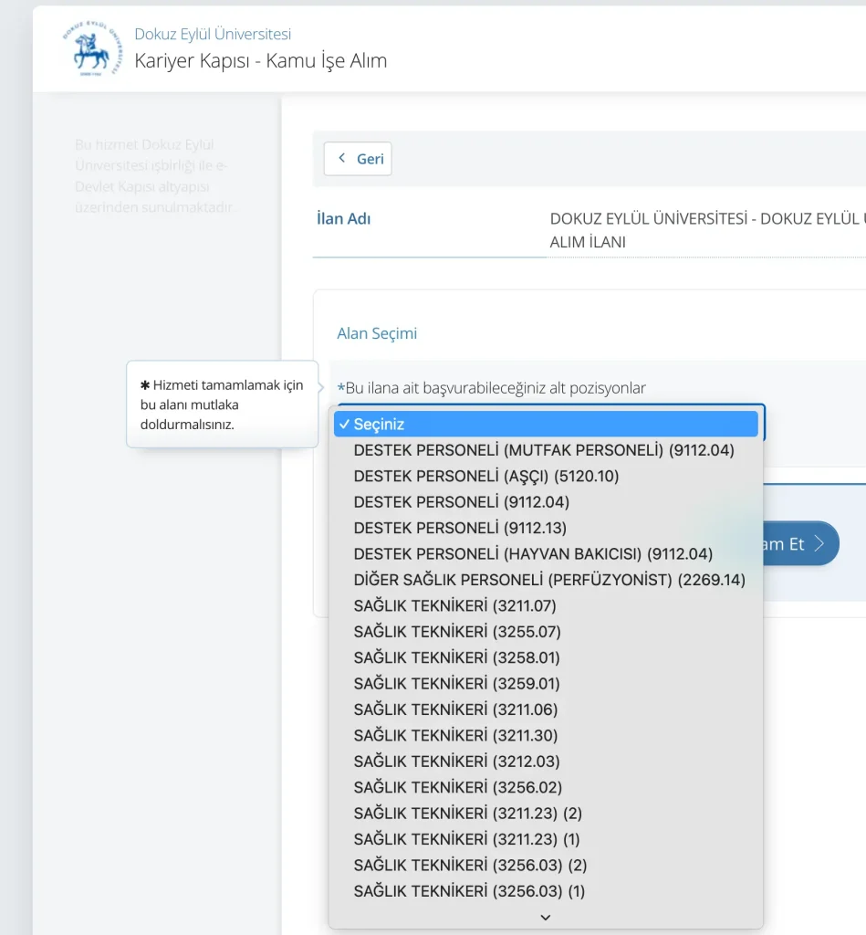Select DESTEK PERSONELİ (9112.13) option

546,528
